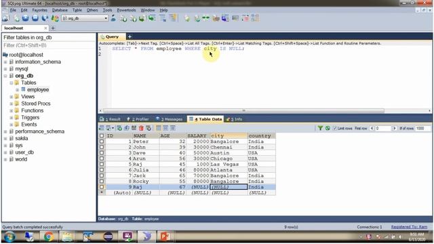Click the query editor horizontal scrollbar
Screen dimensions: 434x244
tap(243, 110)
